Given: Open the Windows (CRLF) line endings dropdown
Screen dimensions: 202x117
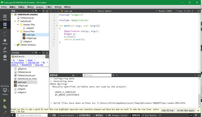Looking at the screenshot, I should tap(168, 11).
